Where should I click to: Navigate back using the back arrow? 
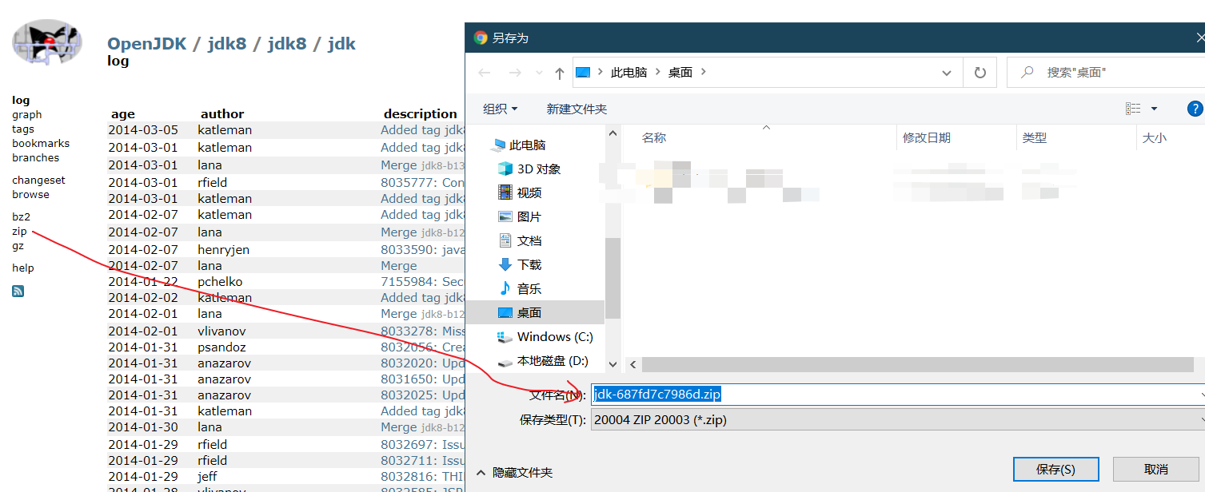tap(484, 72)
